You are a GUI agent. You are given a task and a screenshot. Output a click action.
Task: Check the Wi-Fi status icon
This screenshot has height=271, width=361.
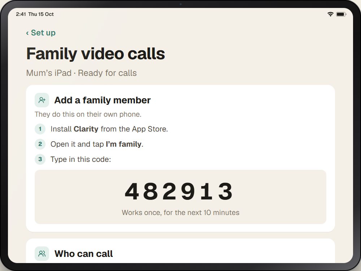pyautogui.click(x=330, y=14)
